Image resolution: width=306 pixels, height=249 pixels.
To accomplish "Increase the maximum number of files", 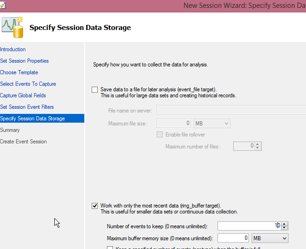I will coord(258,144).
